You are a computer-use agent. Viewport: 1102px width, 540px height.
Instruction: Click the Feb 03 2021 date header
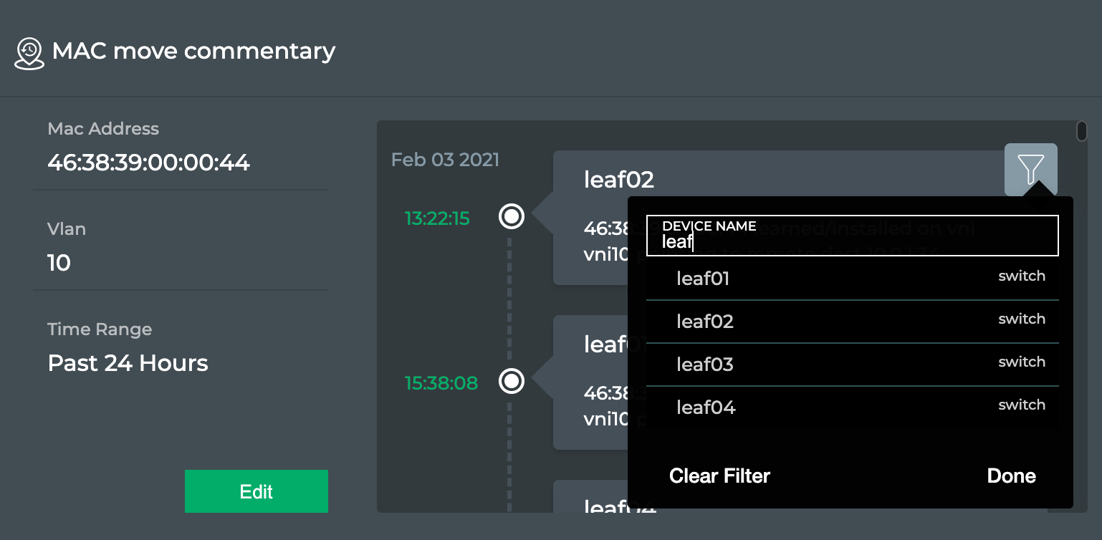[x=445, y=159]
